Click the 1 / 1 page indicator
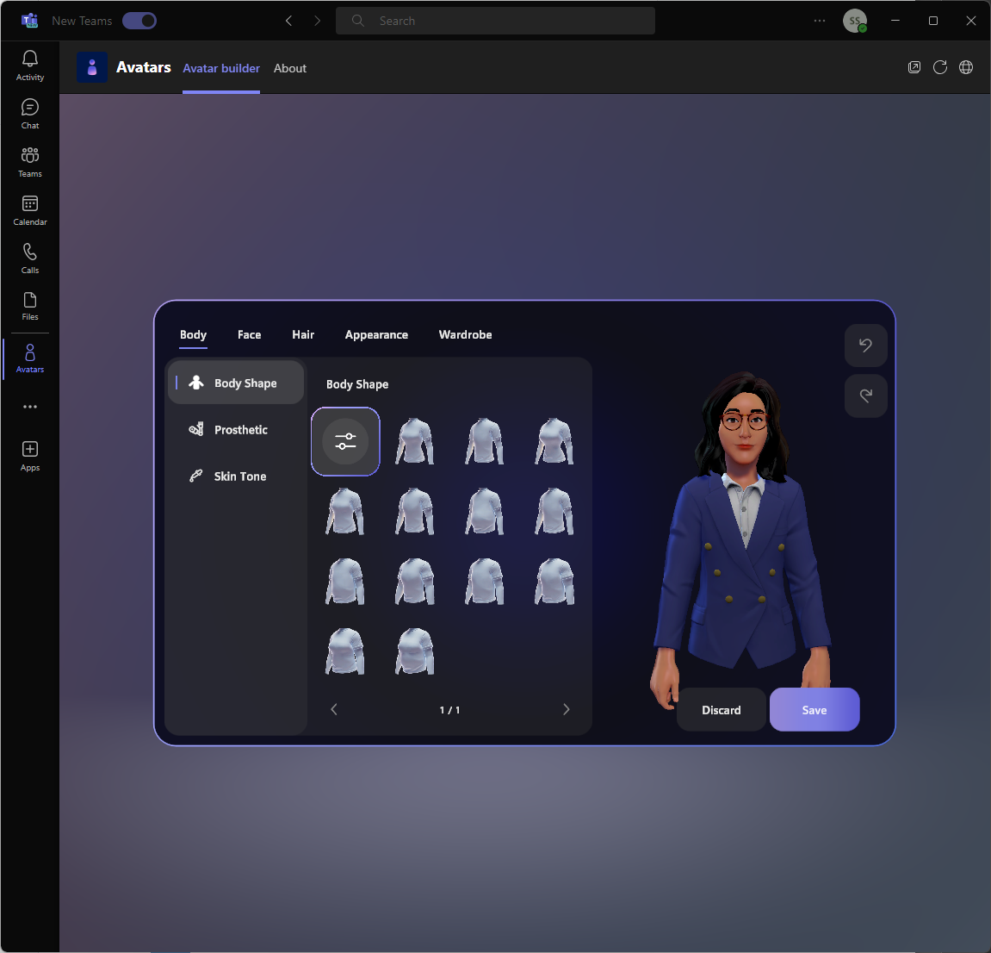 pyautogui.click(x=449, y=710)
